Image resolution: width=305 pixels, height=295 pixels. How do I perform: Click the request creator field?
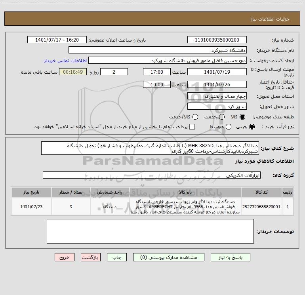pyautogui.click(x=168, y=60)
